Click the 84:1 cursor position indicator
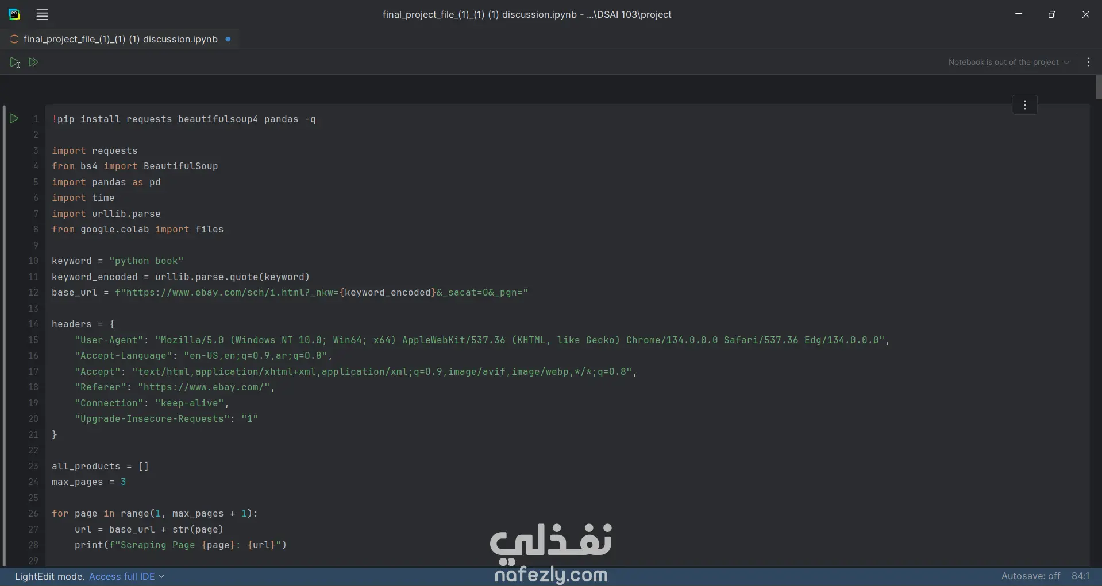The height and width of the screenshot is (586, 1102). 1080,576
